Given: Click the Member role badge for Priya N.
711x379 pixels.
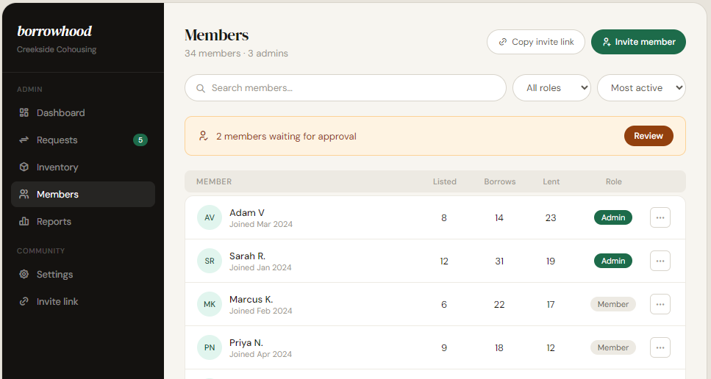Looking at the screenshot, I should 613,347.
